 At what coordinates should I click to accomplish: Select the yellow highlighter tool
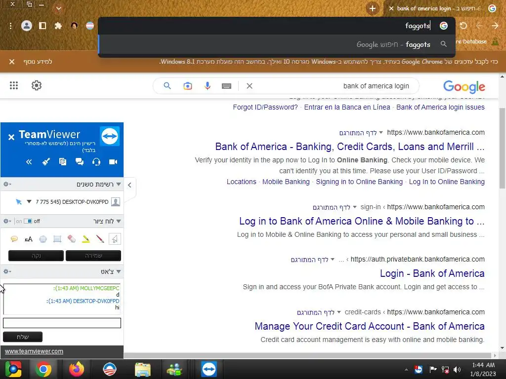pyautogui.click(x=86, y=239)
